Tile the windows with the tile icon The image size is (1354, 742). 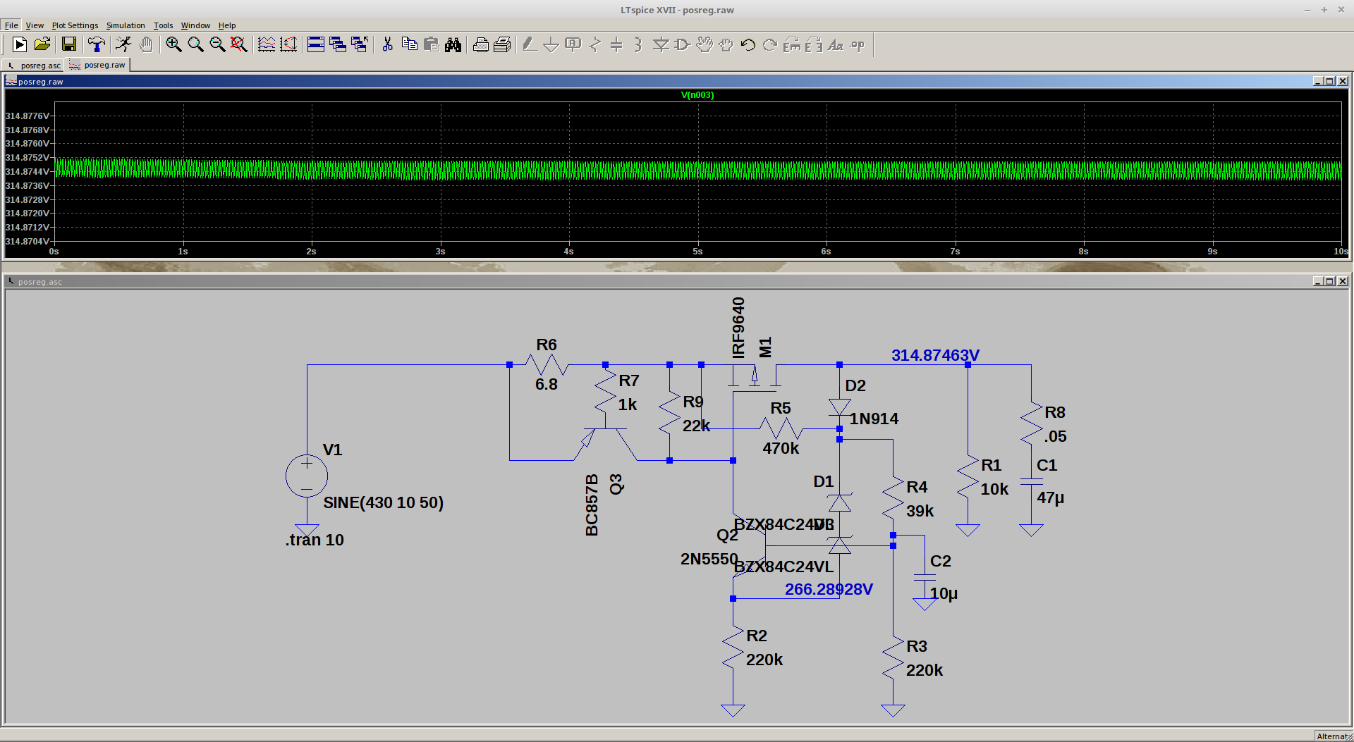pos(316,45)
